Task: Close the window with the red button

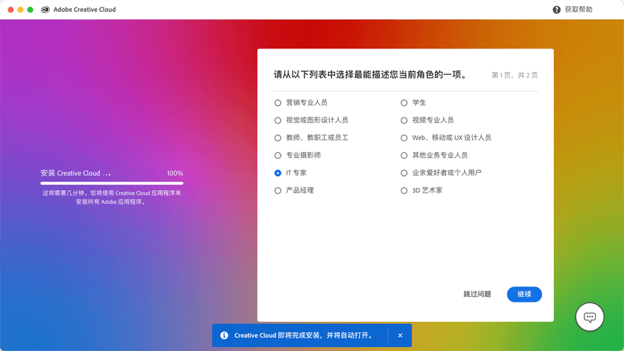Action: click(10, 10)
